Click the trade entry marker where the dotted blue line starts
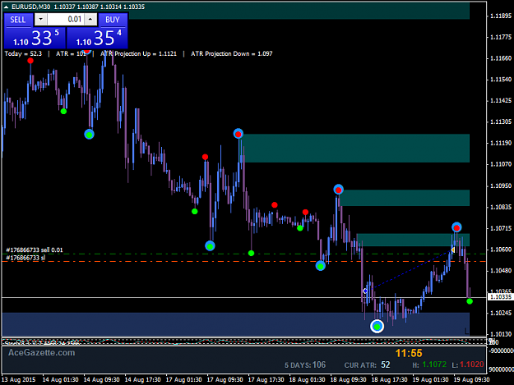This screenshot has width=514, height=385. 365,291
